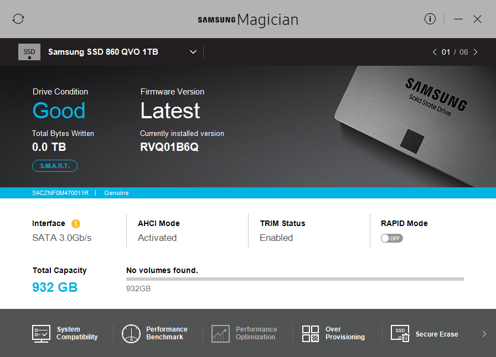The image size is (496, 357).
Task: Click the refresh icon in title bar
Action: point(18,19)
